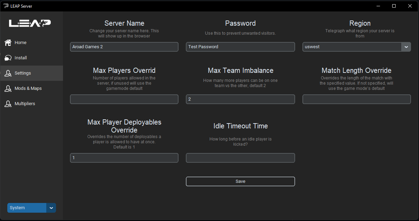The height and width of the screenshot is (221, 419).
Task: Select the Settings person icon
Action: 8,73
